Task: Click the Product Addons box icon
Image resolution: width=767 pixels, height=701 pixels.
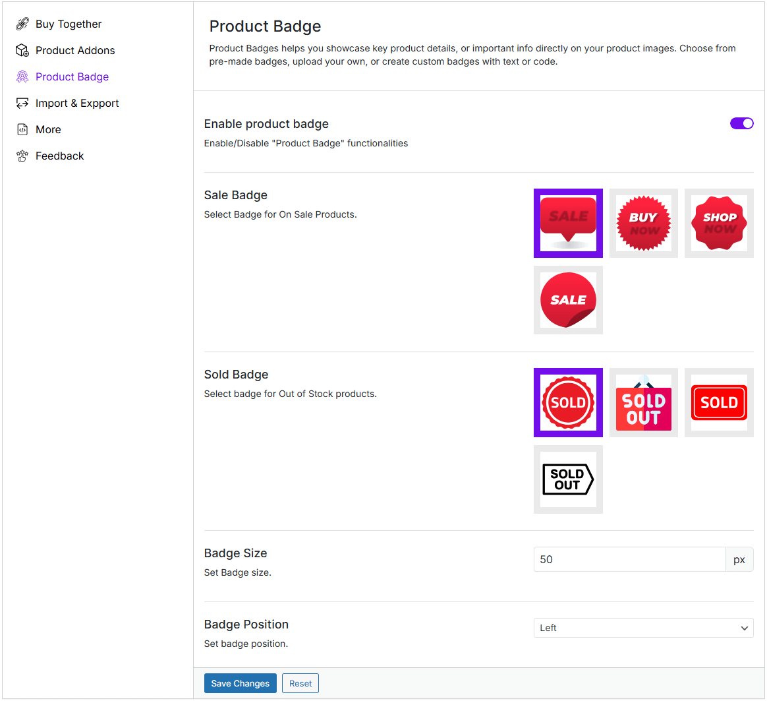Action: click(21, 50)
